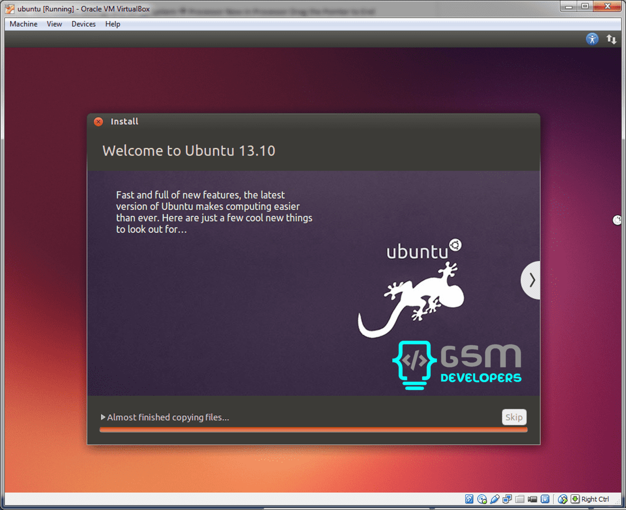The height and width of the screenshot is (510, 626).
Task: Click the 'Fast and full of new features' text
Action: pyautogui.click(x=214, y=212)
